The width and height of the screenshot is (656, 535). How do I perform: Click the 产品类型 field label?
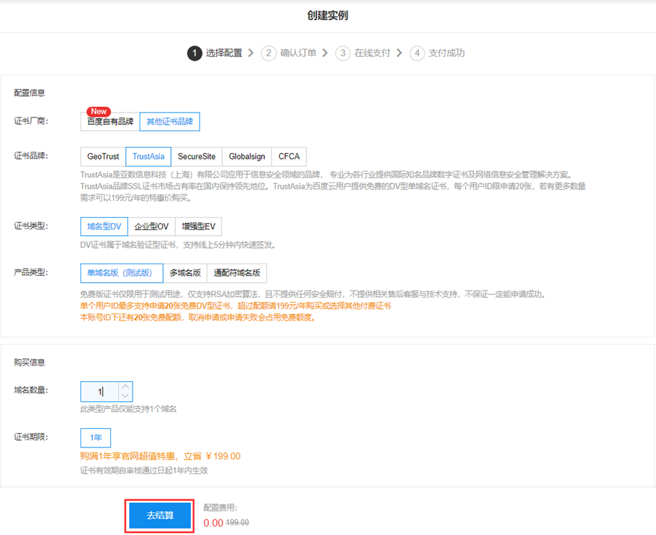[x=31, y=273]
